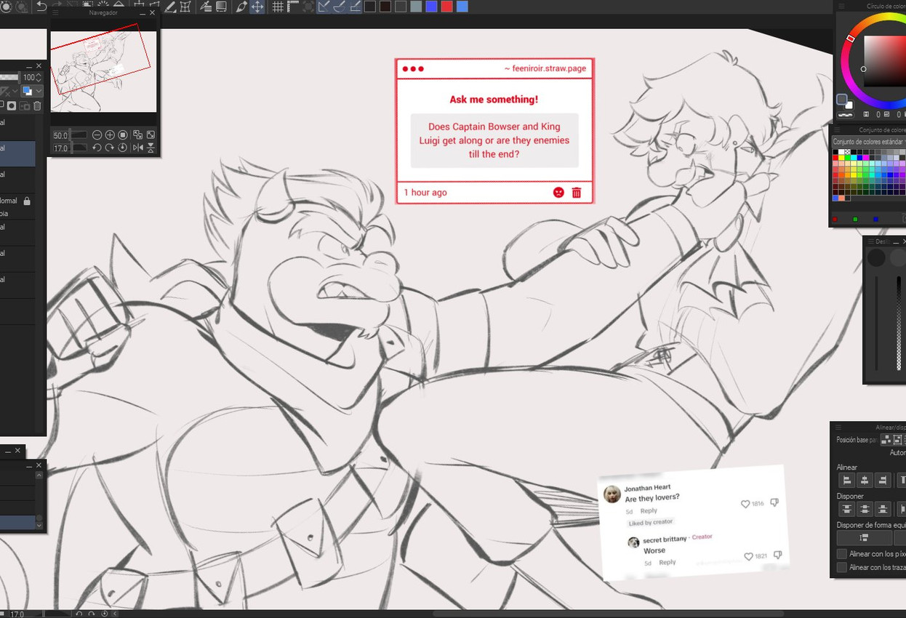
Task: Click the green square below color set
Action: (x=855, y=219)
